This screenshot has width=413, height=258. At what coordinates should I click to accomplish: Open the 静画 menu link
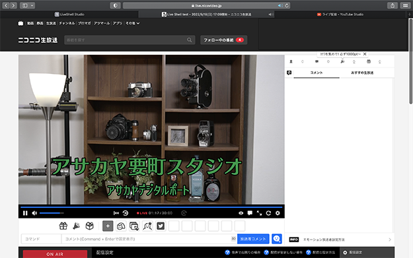(40, 23)
